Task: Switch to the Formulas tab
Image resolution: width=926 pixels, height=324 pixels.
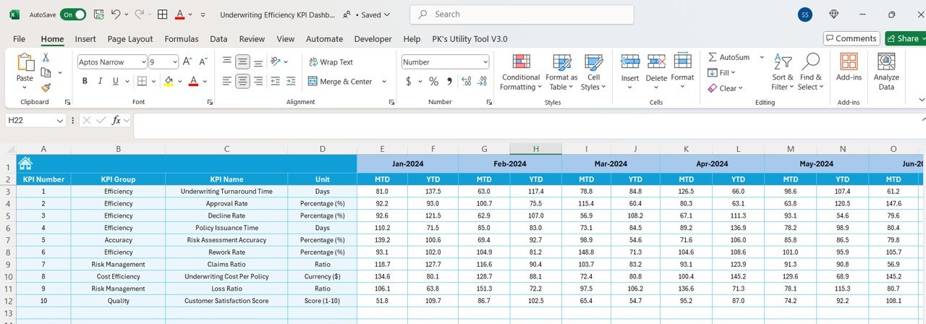Action: point(182,39)
